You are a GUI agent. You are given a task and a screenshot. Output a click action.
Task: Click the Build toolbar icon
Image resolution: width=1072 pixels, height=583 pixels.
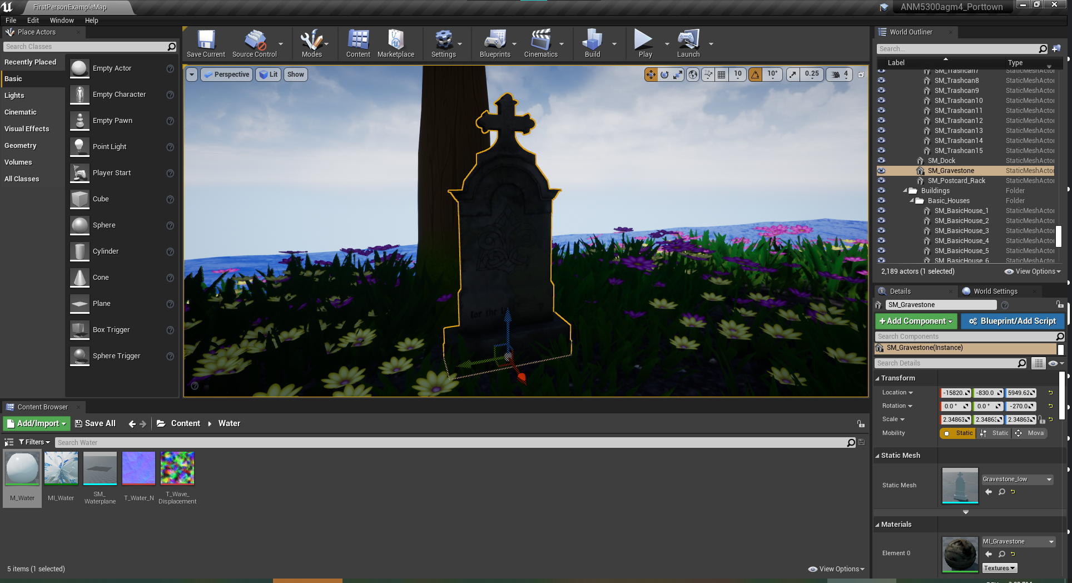pos(592,43)
